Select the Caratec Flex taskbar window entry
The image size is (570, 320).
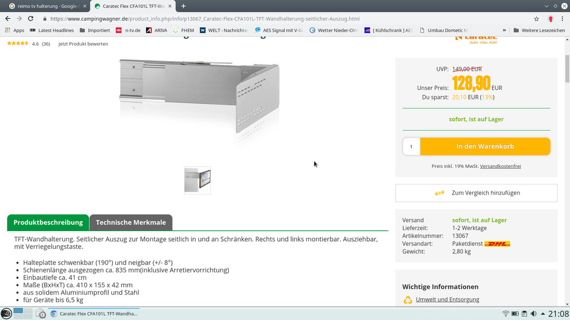coord(94,313)
